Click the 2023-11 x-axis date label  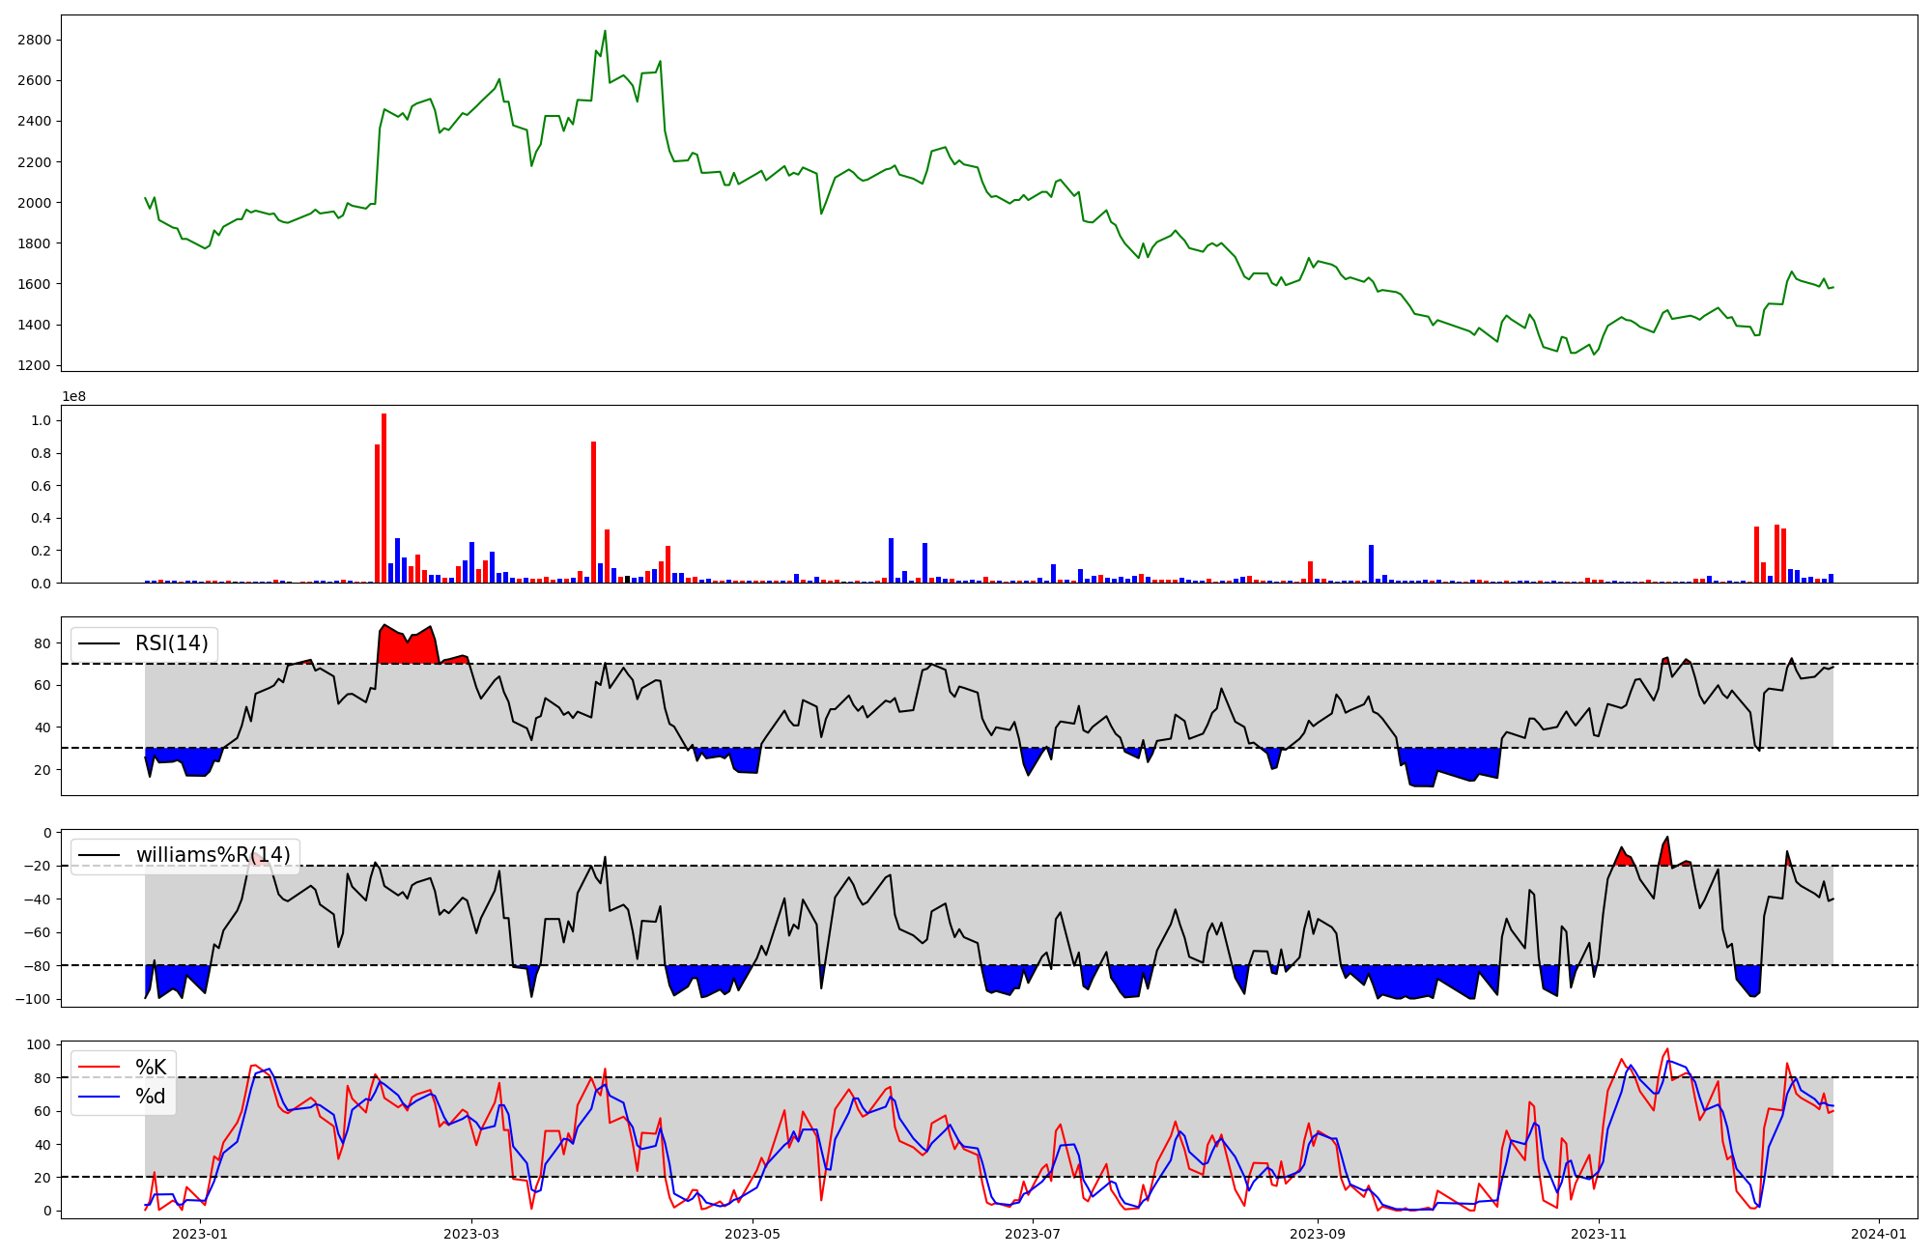[1599, 1234]
